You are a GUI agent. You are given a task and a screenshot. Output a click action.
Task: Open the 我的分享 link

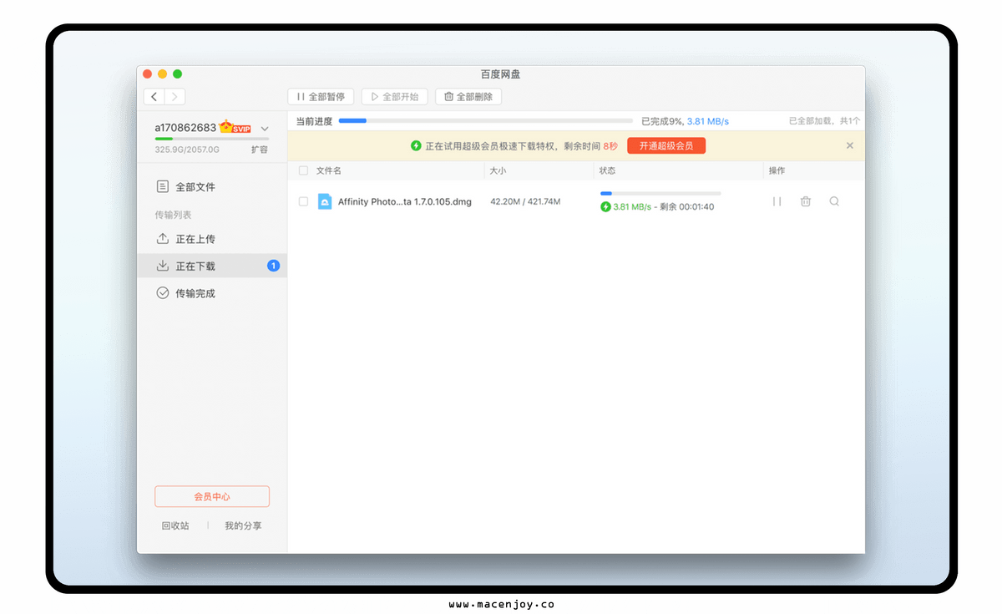(243, 525)
